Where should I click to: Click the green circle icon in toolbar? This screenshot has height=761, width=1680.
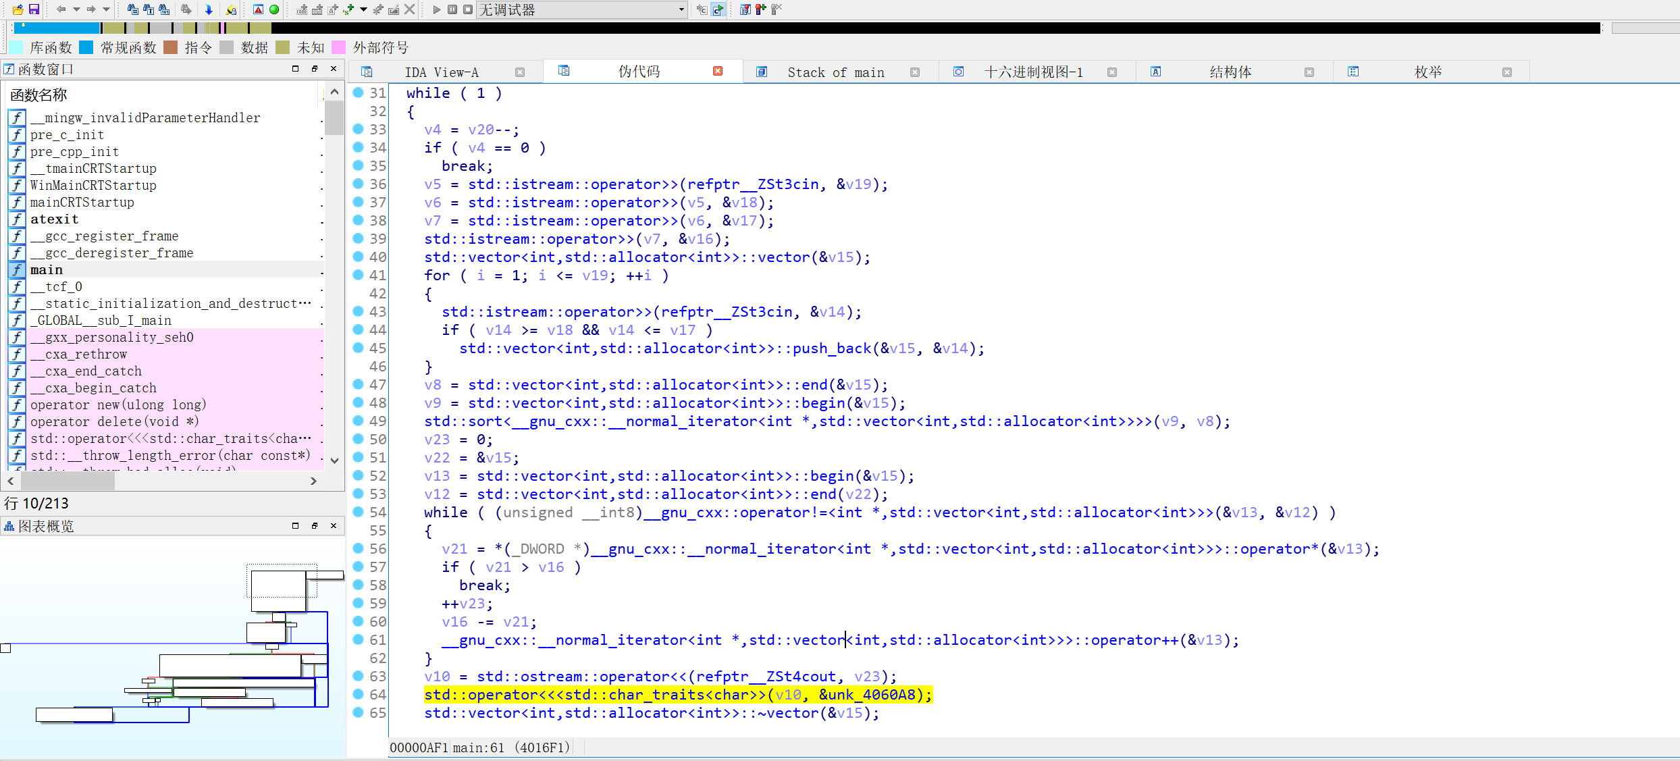[x=274, y=9]
